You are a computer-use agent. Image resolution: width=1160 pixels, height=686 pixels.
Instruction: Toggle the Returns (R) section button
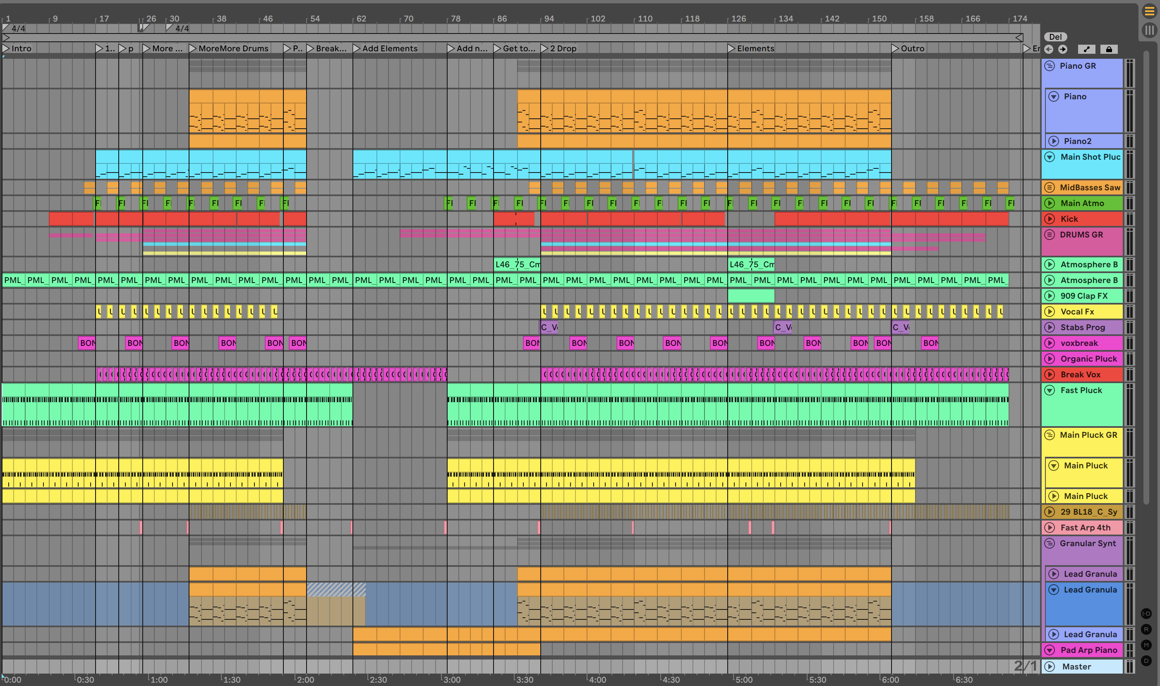click(1146, 629)
